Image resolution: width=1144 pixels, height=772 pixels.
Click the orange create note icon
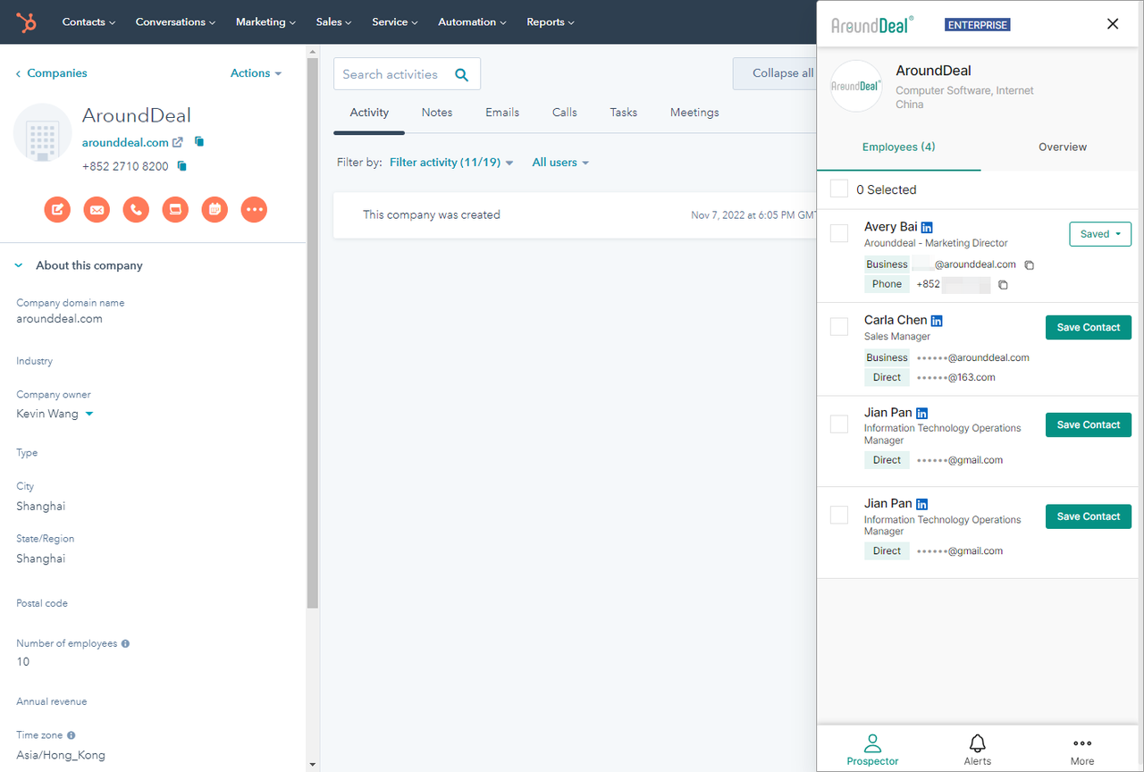click(57, 210)
